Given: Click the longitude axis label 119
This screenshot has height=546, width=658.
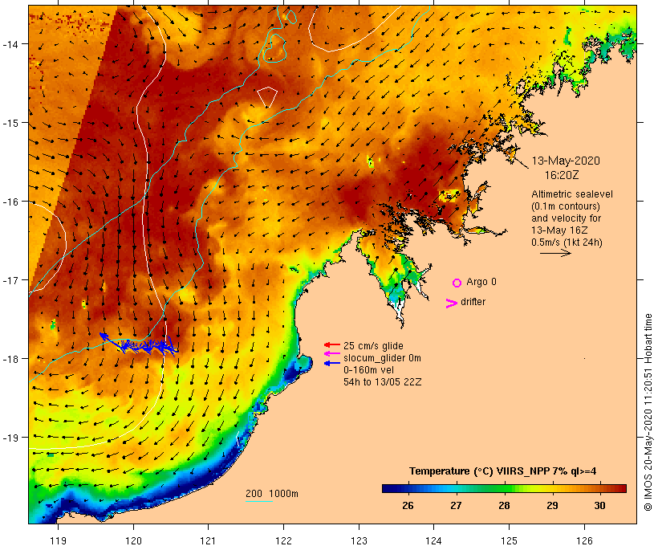Looking at the screenshot, I should coord(58,541).
